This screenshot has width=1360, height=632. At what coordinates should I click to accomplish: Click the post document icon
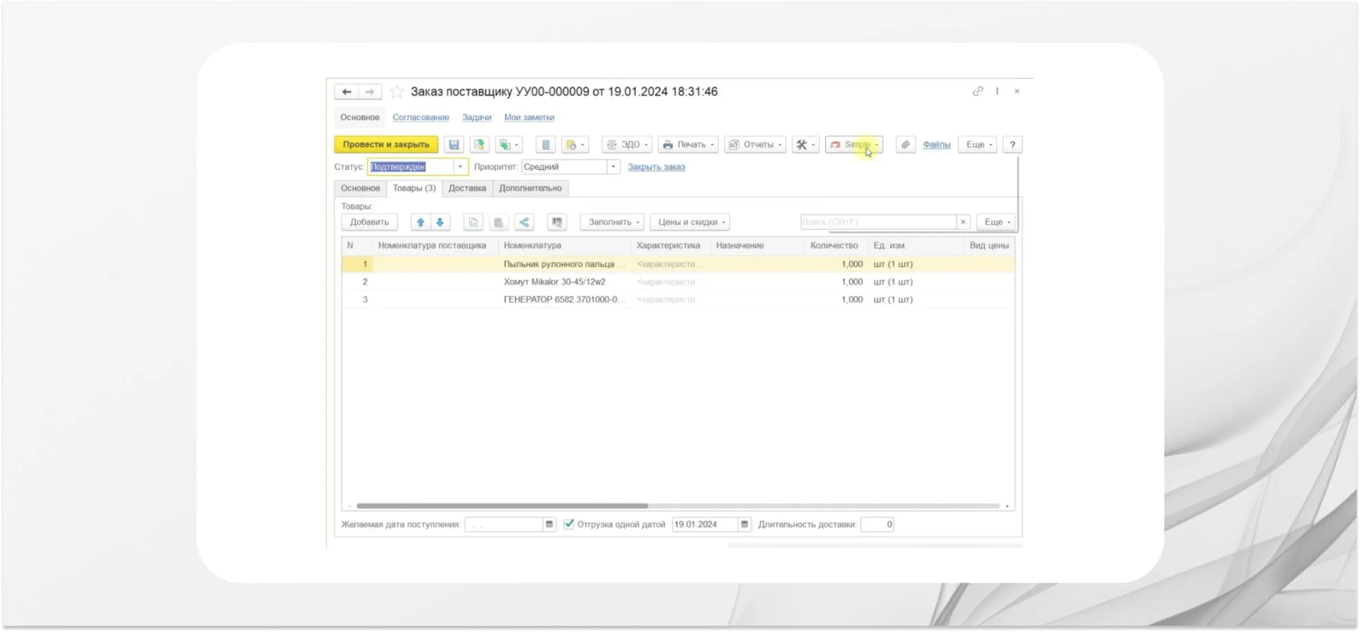click(x=479, y=145)
